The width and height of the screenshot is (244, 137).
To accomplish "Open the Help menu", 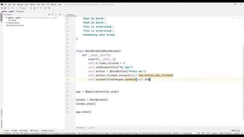I will pyautogui.click(x=59, y=4).
